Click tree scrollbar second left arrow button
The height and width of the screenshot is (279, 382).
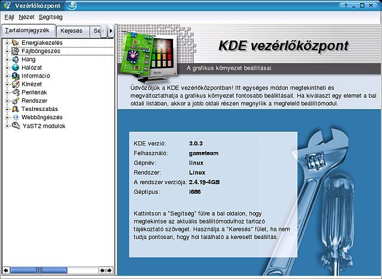[102, 270]
